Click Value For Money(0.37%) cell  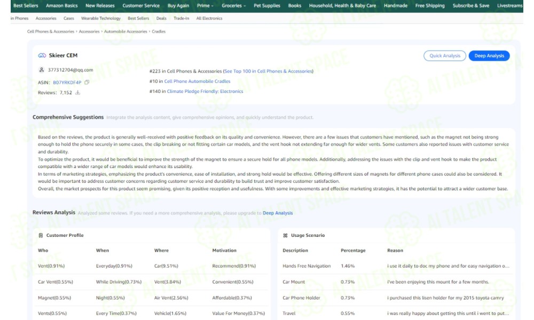pos(238,313)
